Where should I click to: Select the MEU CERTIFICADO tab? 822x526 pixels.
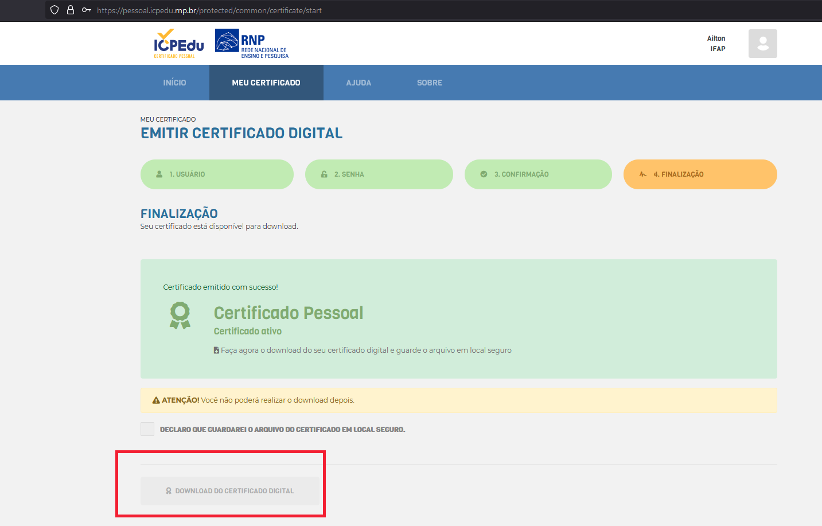click(266, 83)
